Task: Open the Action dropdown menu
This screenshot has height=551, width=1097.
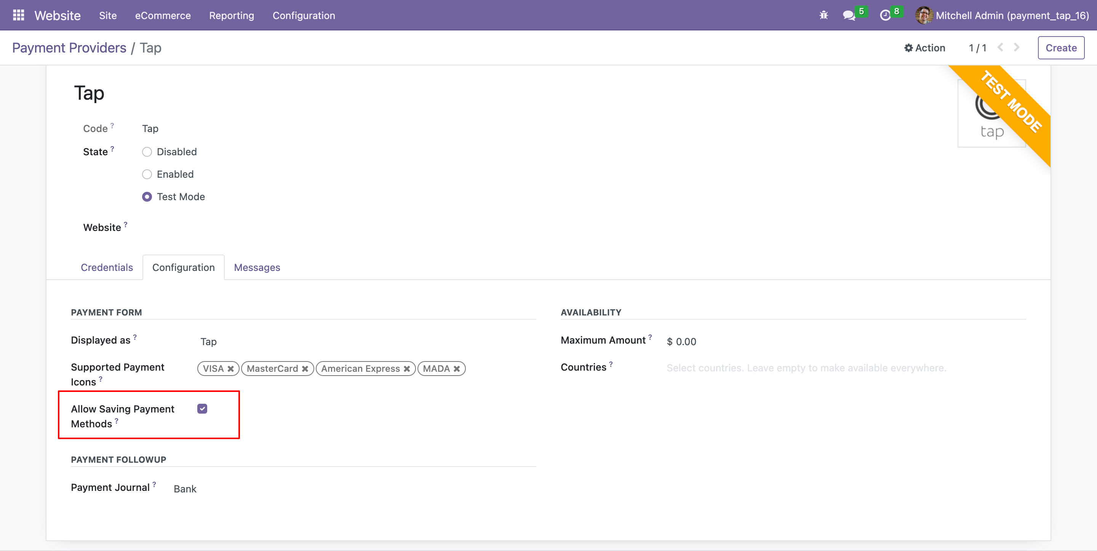Action: [x=924, y=48]
